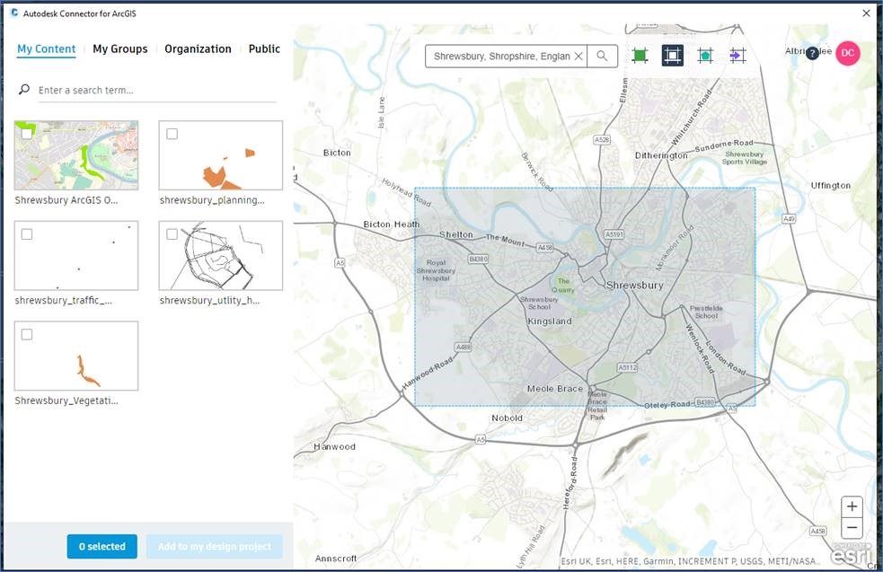Switch to the My Content tab

click(46, 49)
